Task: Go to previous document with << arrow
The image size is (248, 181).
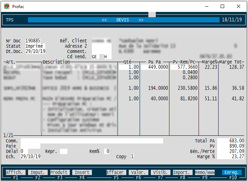Action: click(x=104, y=20)
